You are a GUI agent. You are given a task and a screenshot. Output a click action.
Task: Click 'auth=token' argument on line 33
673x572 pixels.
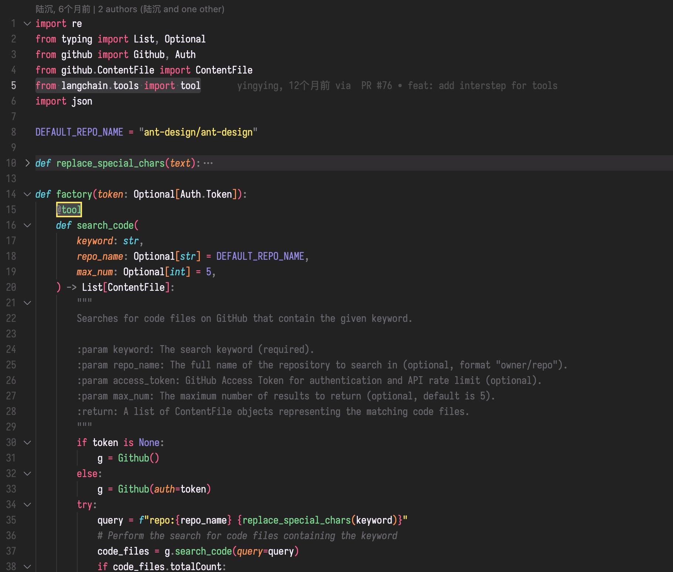[180, 489]
